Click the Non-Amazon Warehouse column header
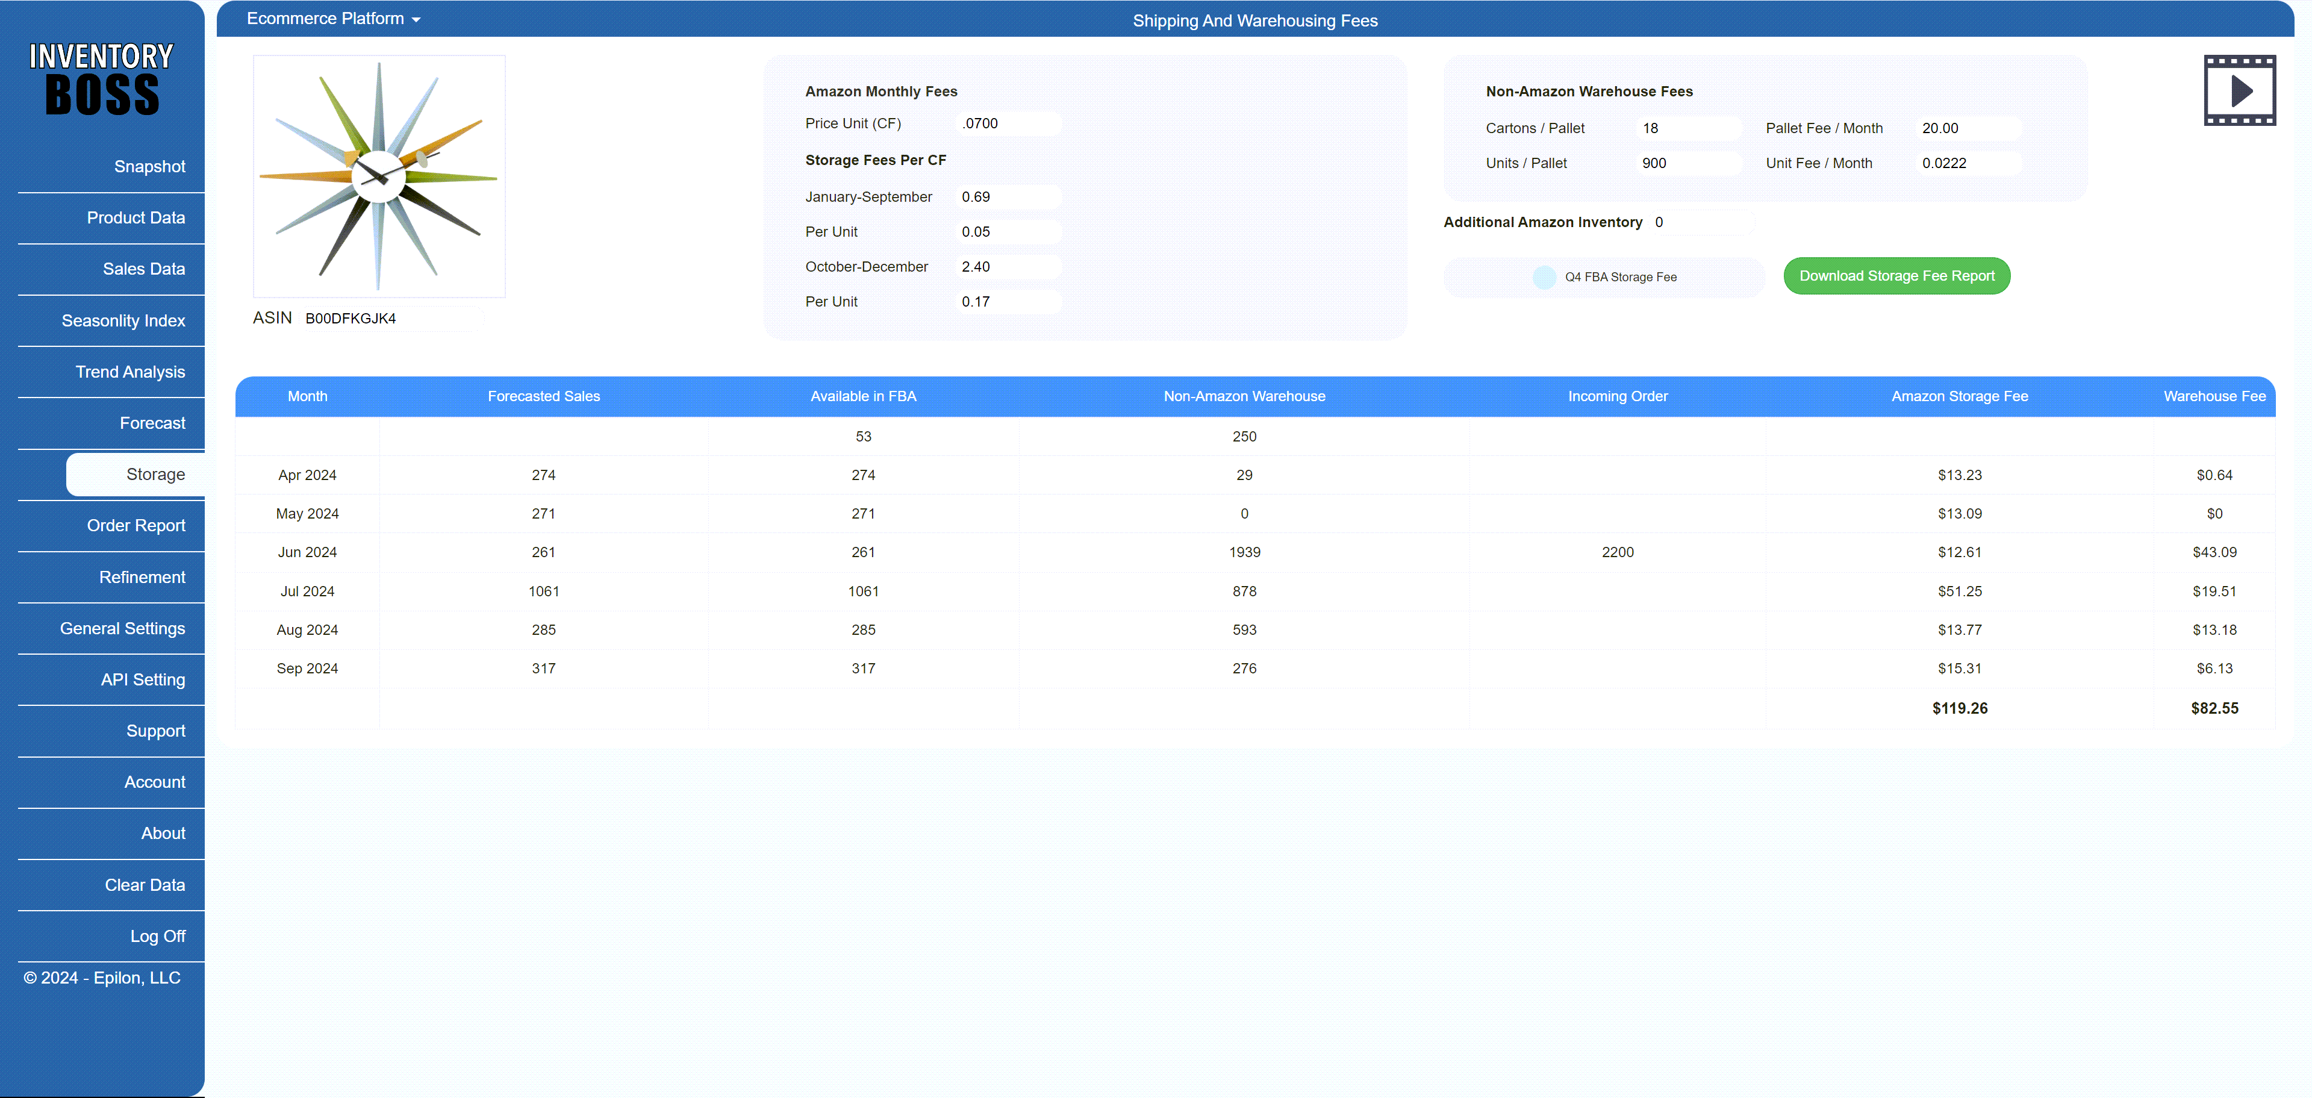 (1244, 397)
